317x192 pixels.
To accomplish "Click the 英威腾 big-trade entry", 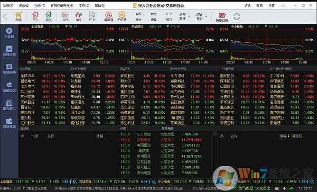I will click(161, 151).
